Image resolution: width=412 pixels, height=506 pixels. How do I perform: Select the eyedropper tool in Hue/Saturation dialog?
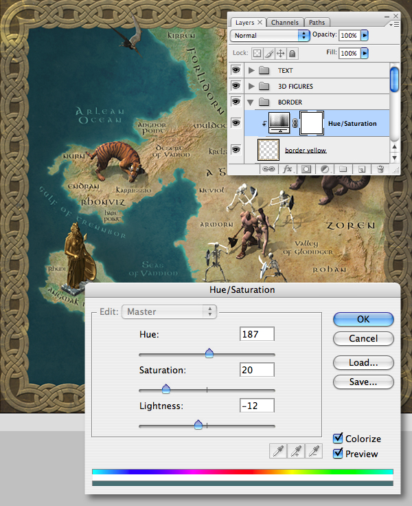pyautogui.click(x=278, y=451)
